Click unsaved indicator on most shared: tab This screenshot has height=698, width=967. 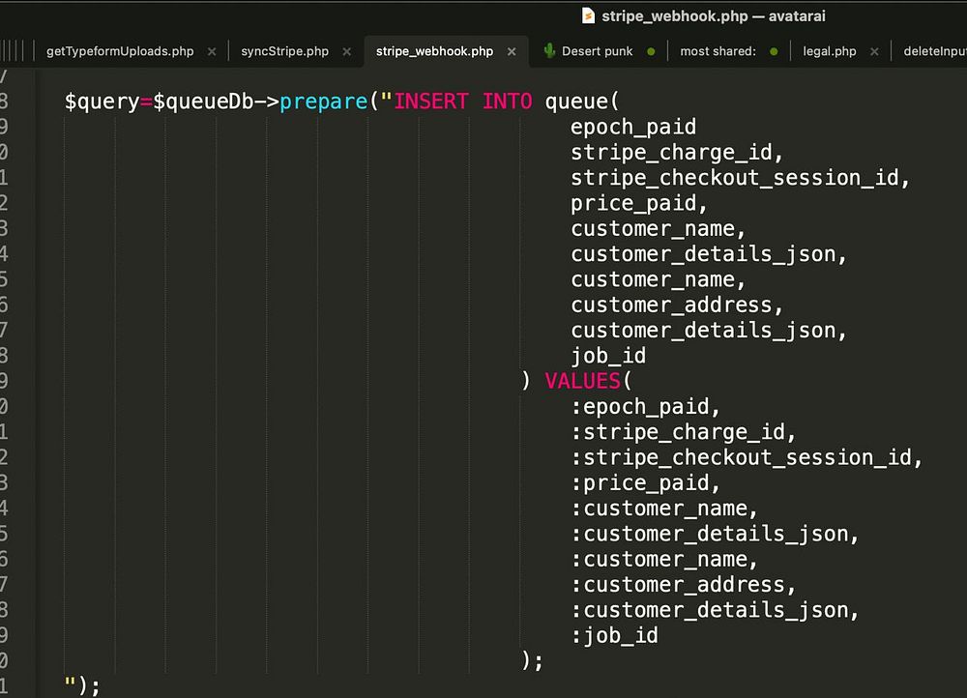coord(774,51)
